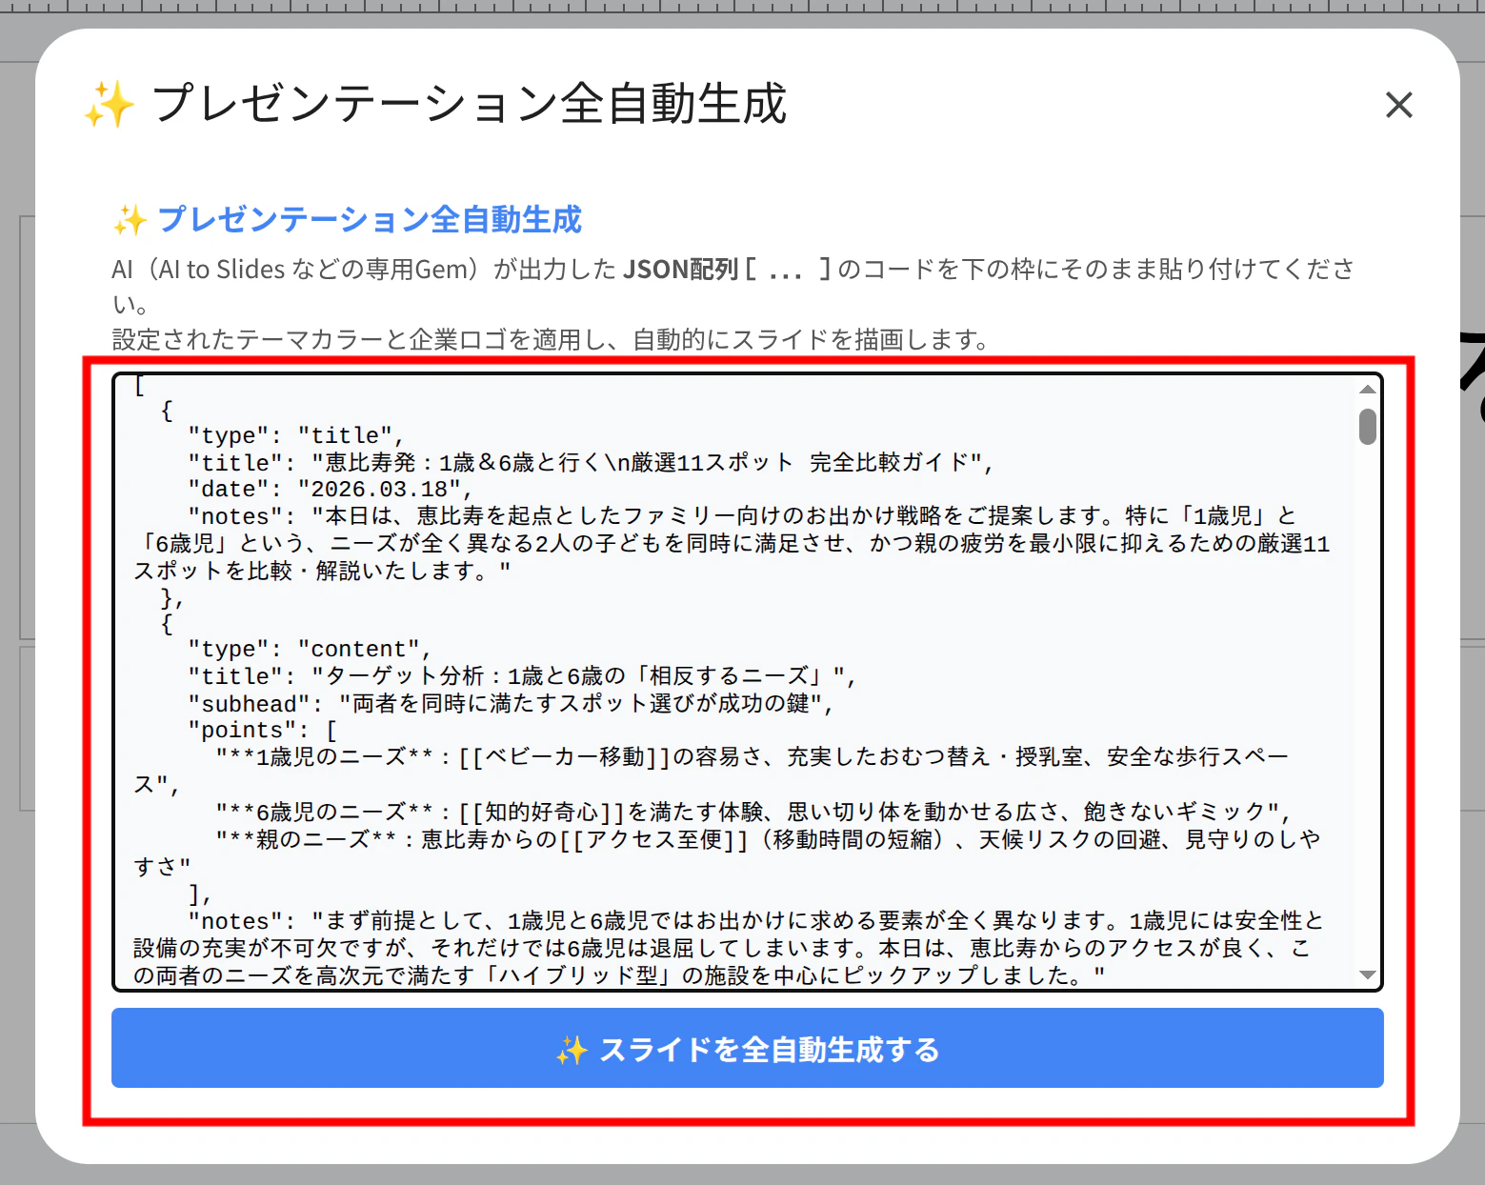The height and width of the screenshot is (1185, 1485).
Task: Click the 設定されたテーマカラー description line
Action: pos(552,339)
